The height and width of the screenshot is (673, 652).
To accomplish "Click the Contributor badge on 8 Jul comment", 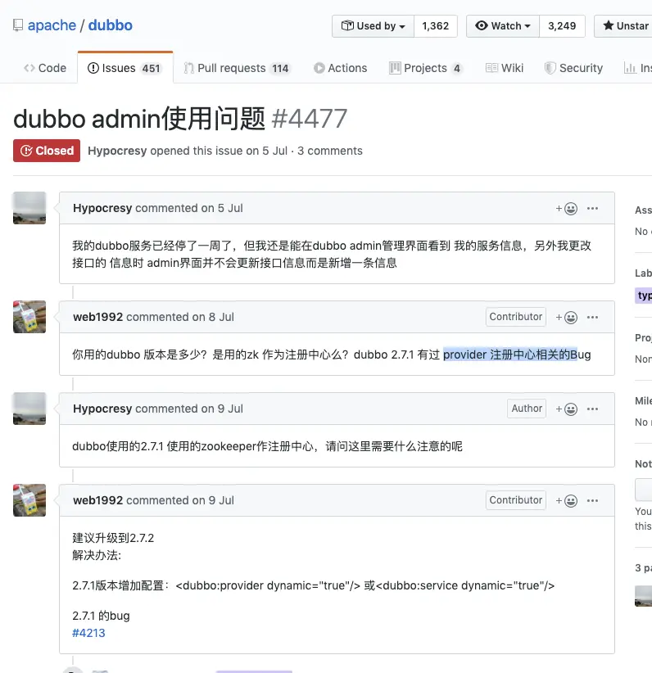I will (x=516, y=317).
